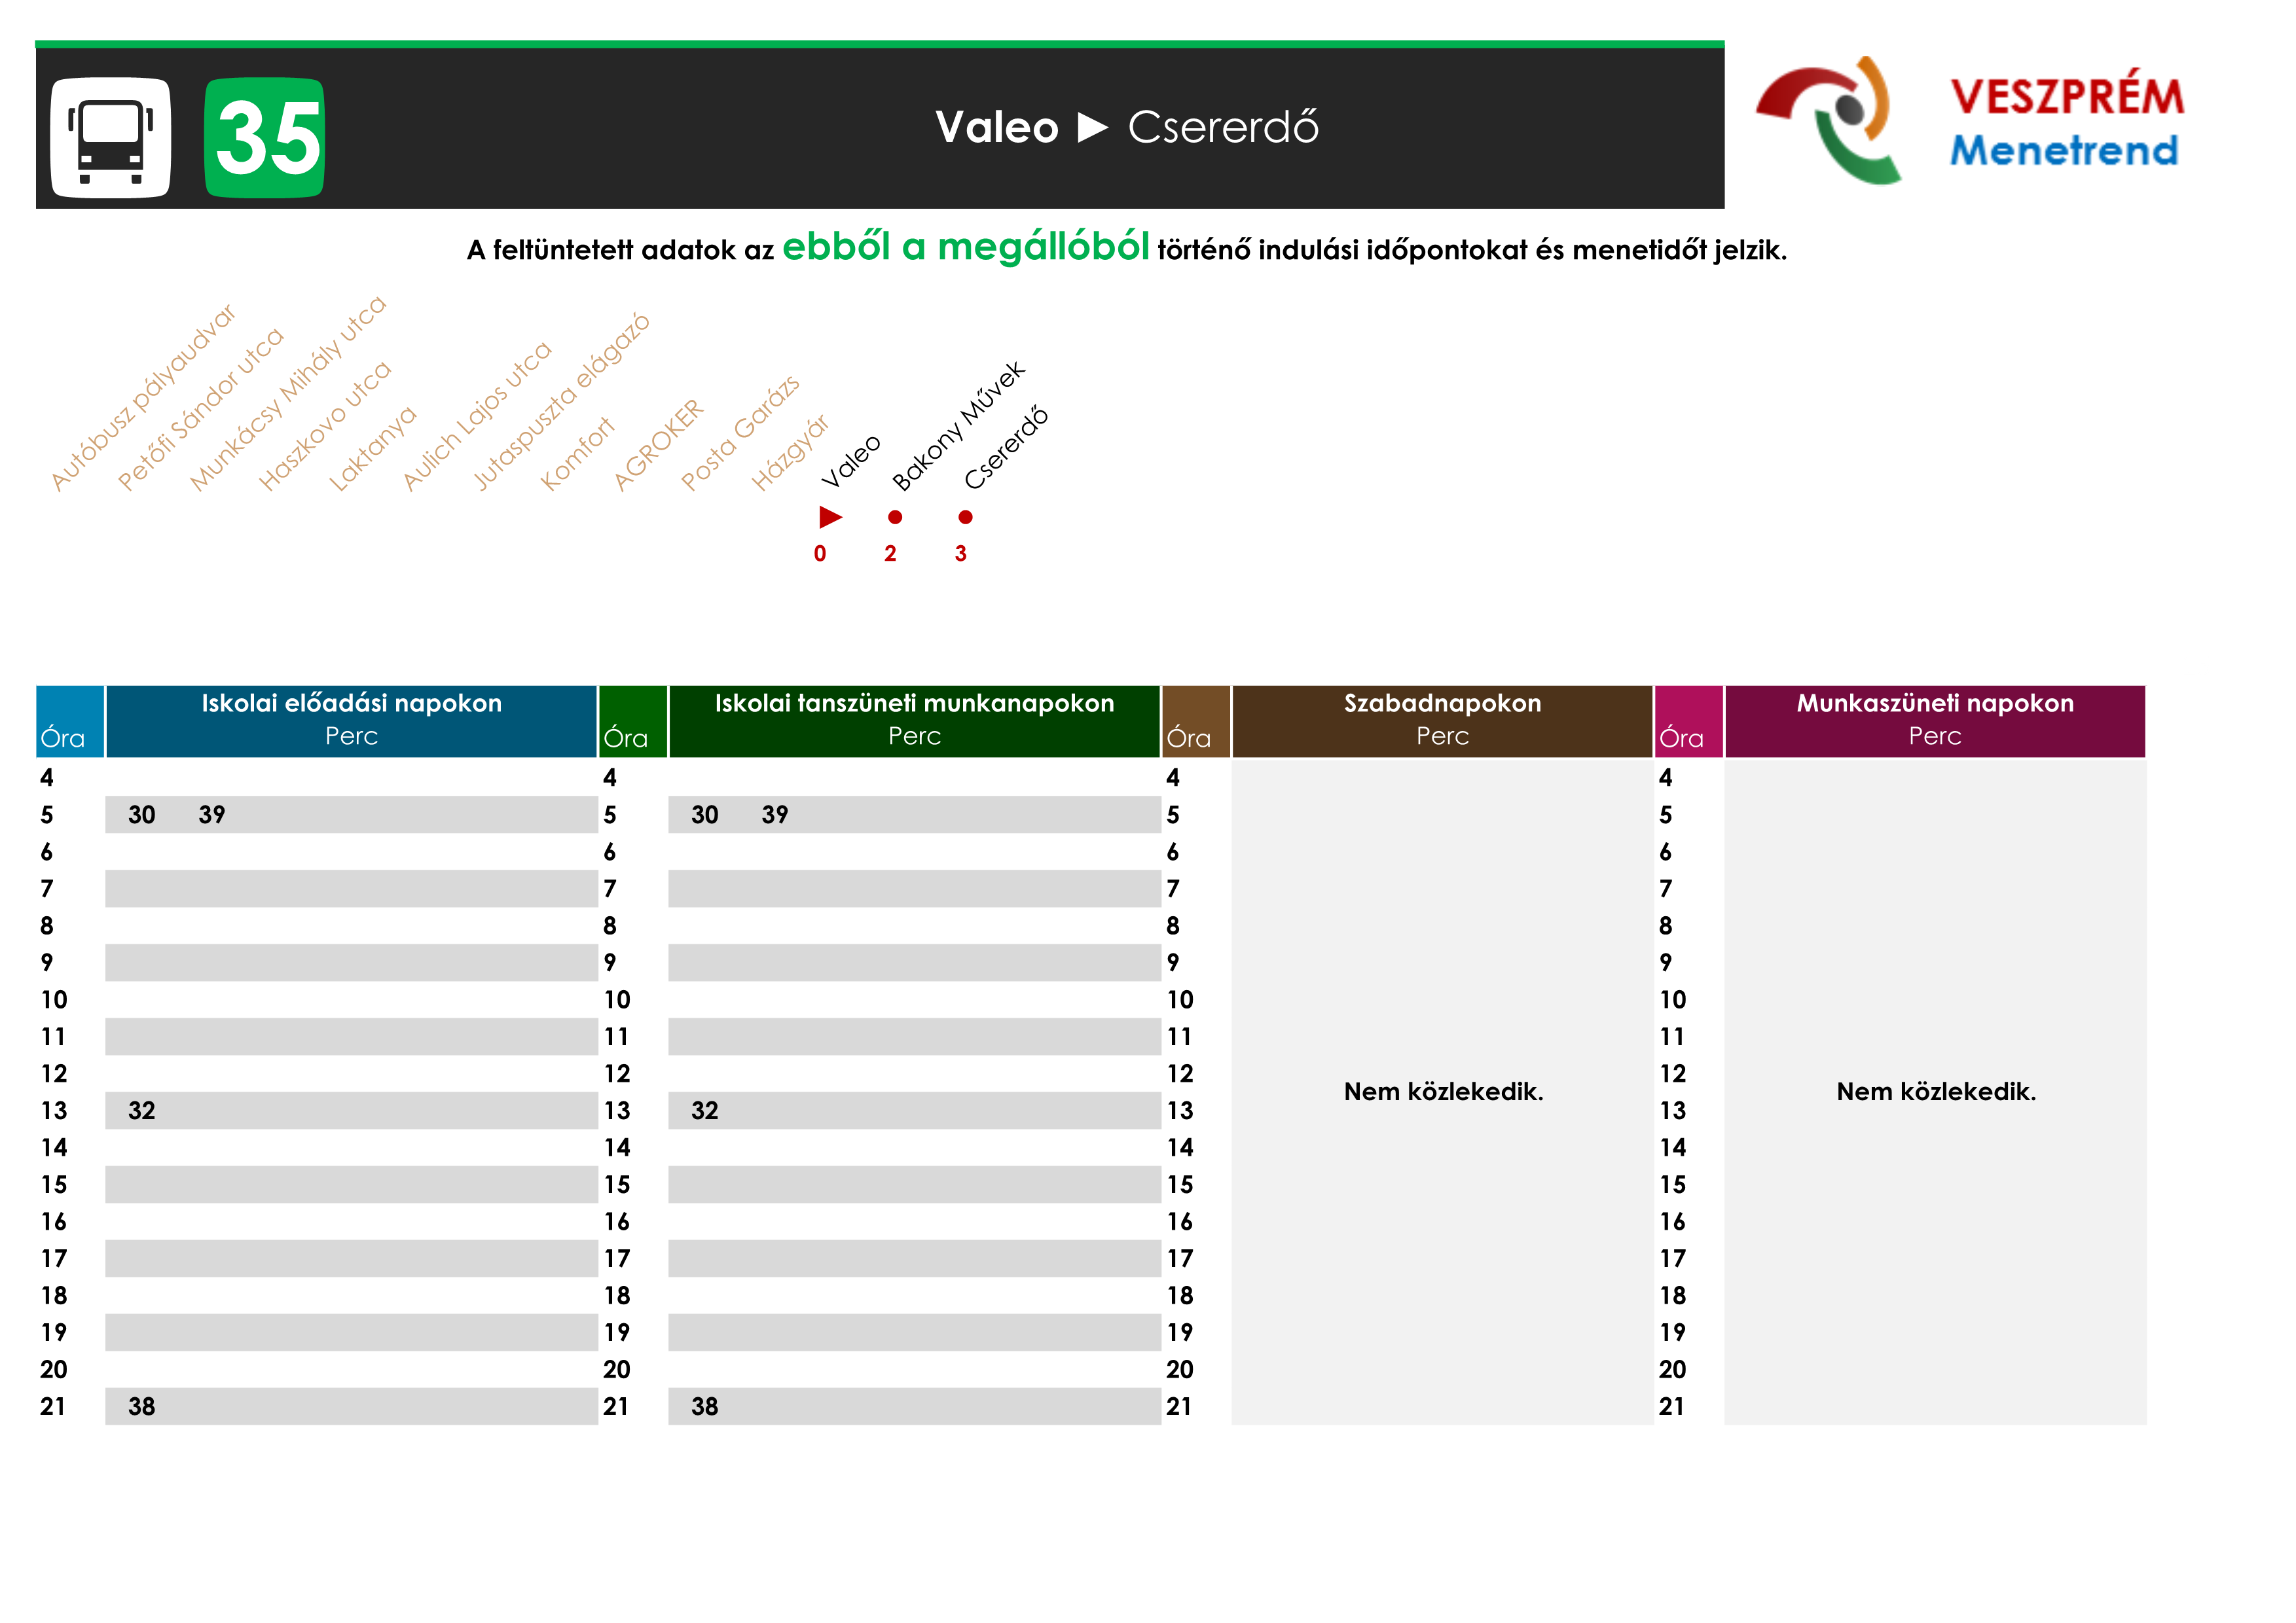
Task: Click minute '38' in school-day hour 21
Action: pos(141,1406)
